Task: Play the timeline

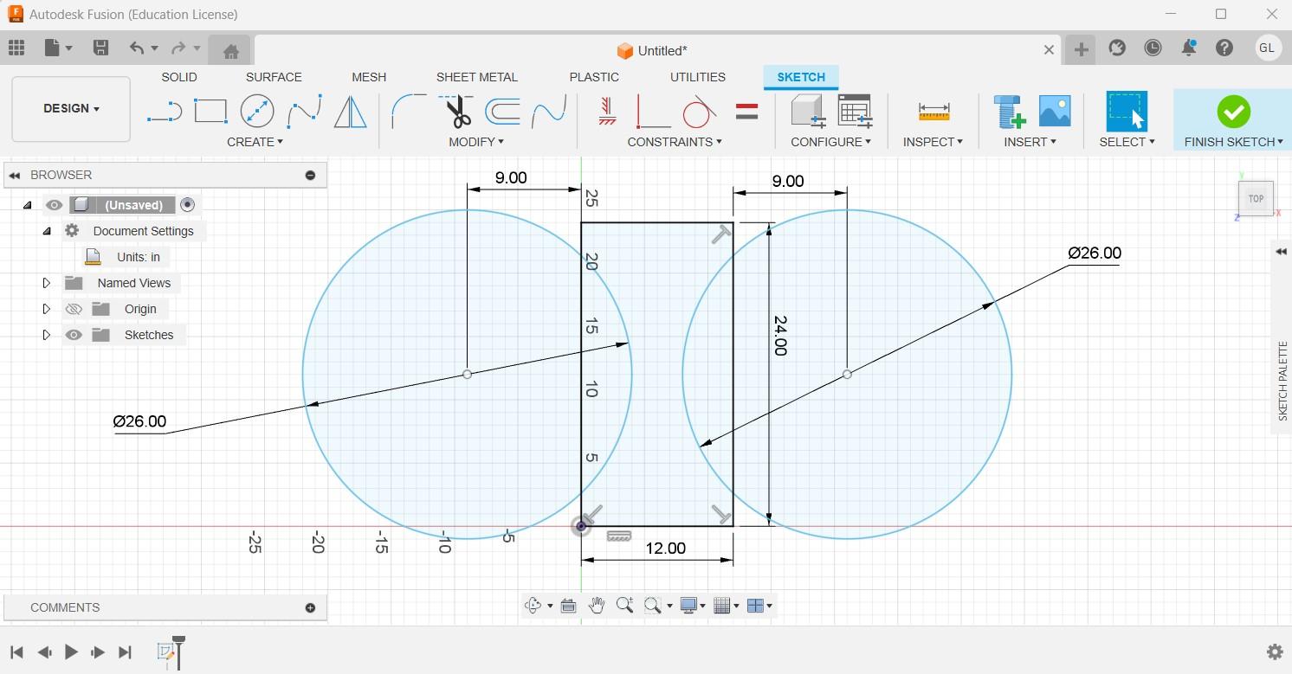Action: click(x=71, y=652)
